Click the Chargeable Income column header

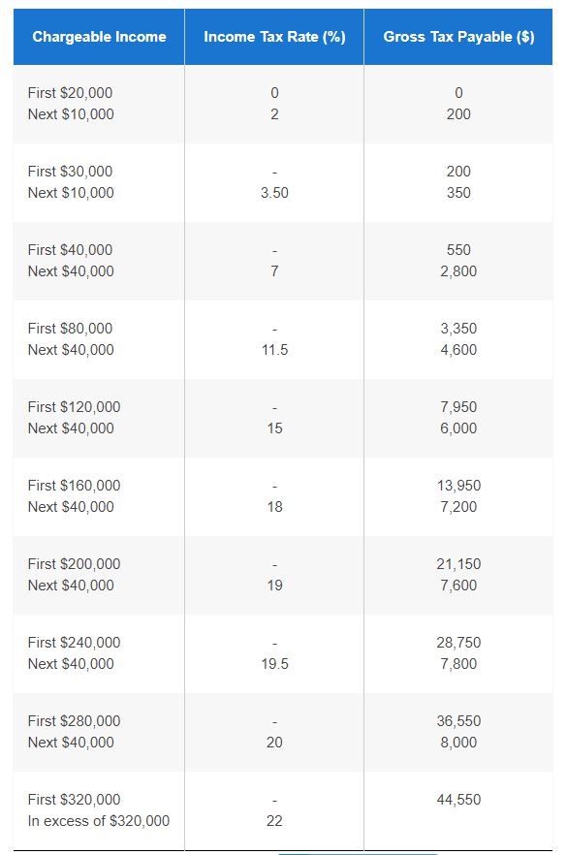[99, 37]
